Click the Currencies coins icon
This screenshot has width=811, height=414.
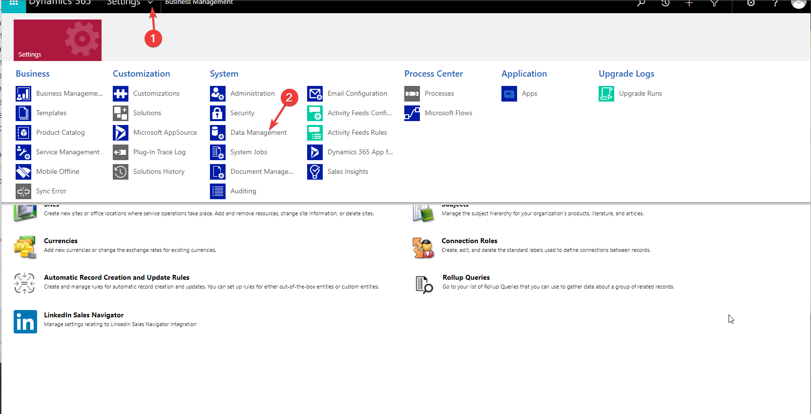point(25,247)
